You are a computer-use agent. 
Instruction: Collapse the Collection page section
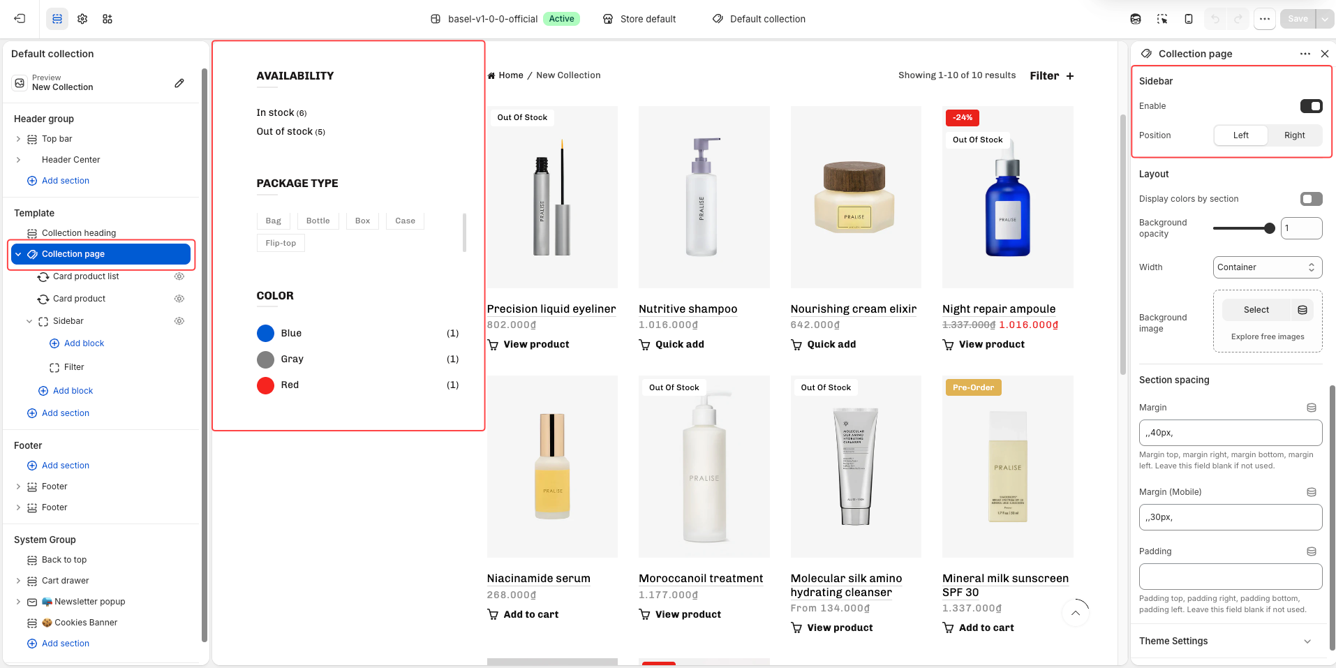18,254
